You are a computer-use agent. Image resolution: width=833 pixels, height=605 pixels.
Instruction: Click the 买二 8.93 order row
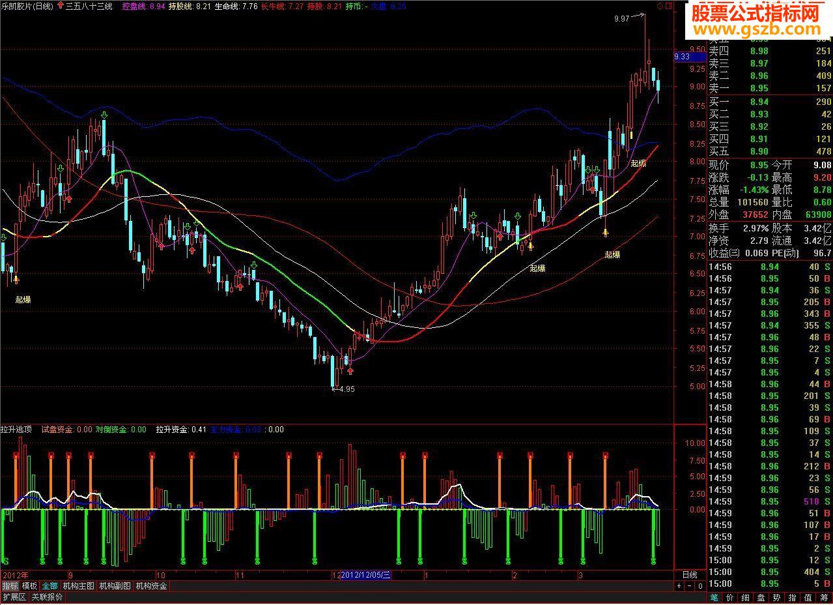pos(770,114)
